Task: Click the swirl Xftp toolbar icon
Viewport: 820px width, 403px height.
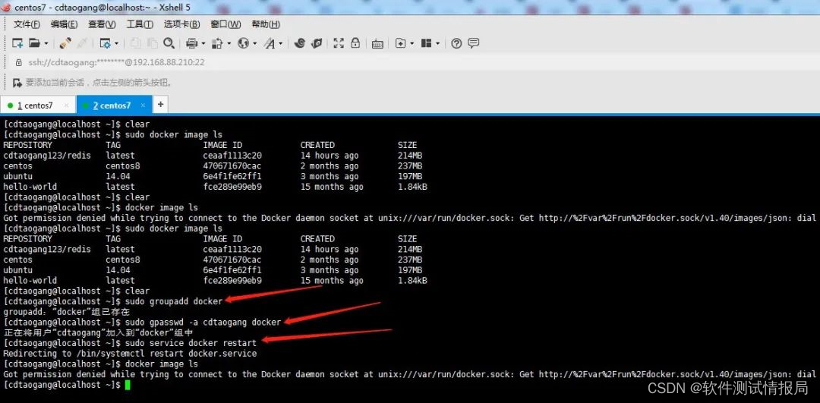Action: click(x=300, y=43)
